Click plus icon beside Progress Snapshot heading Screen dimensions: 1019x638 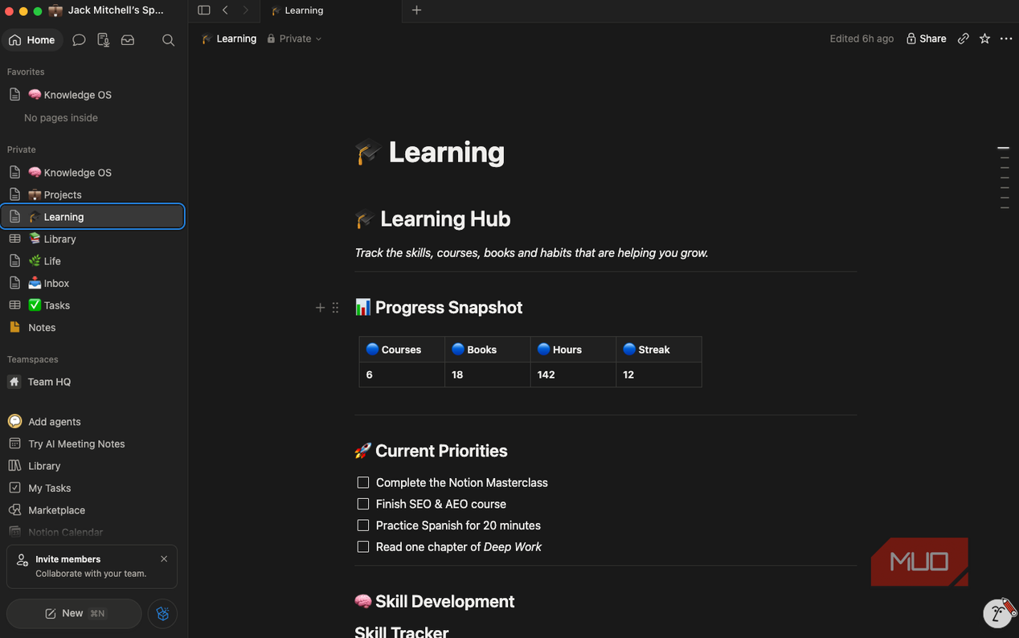pos(320,308)
